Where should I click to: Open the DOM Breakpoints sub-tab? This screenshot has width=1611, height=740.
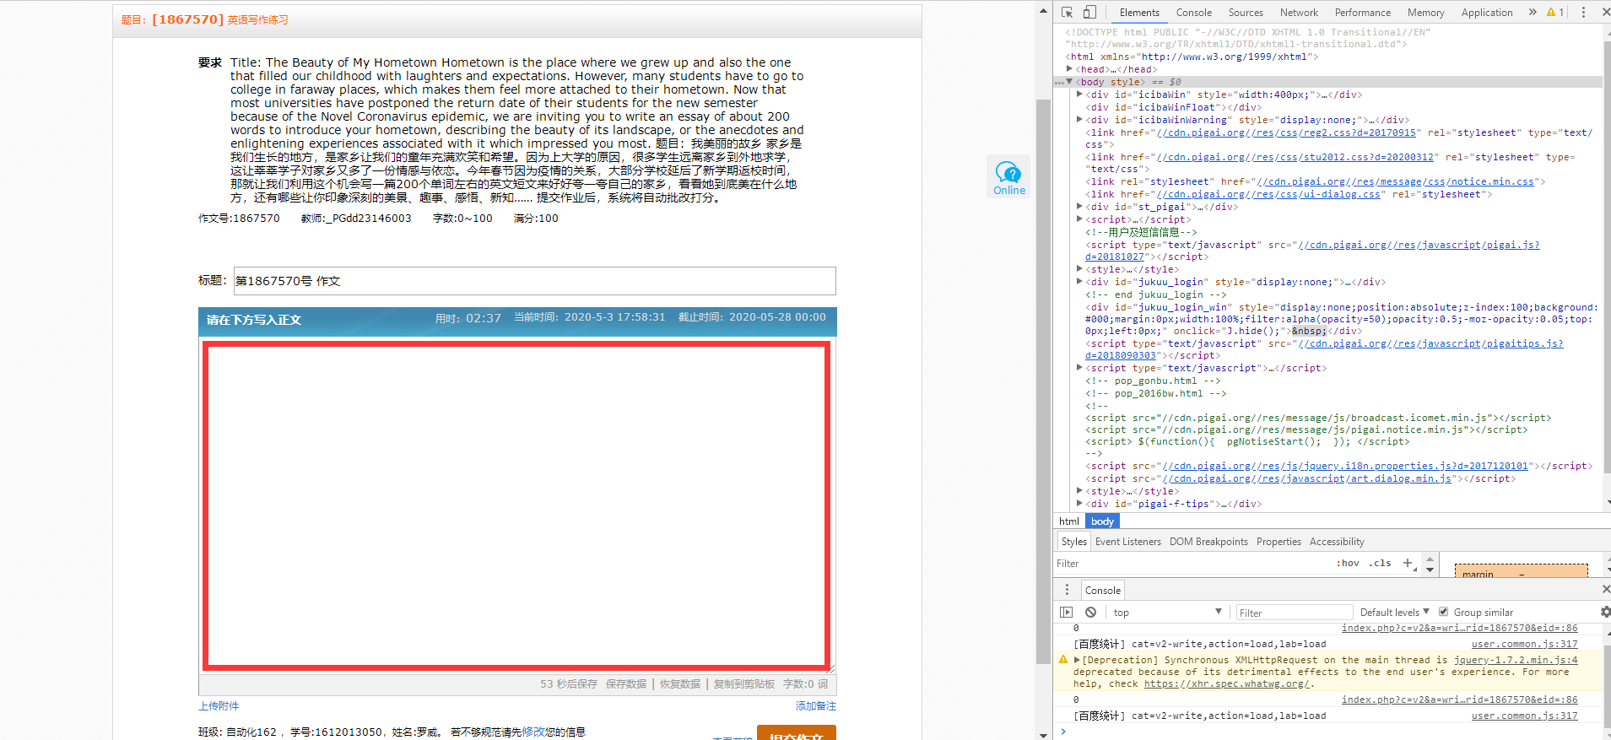(1208, 542)
